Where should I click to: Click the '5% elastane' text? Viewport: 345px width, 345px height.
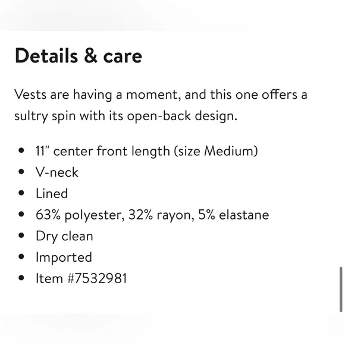click(233, 215)
